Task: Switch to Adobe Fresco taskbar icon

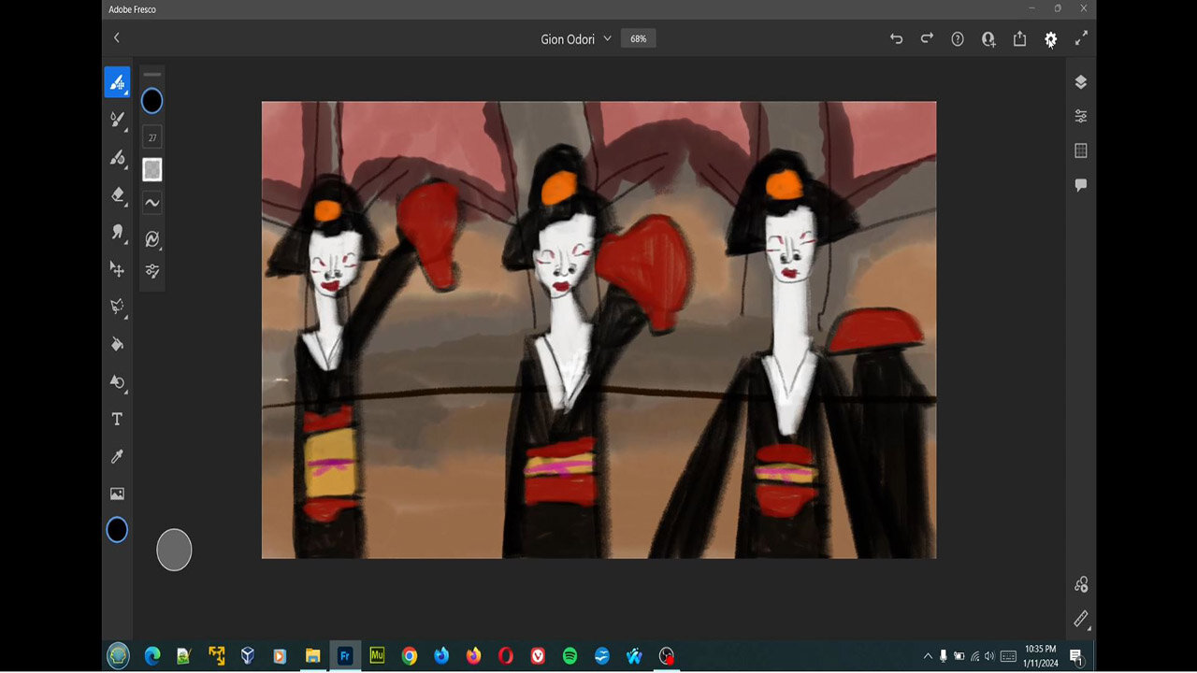Action: [x=344, y=656]
